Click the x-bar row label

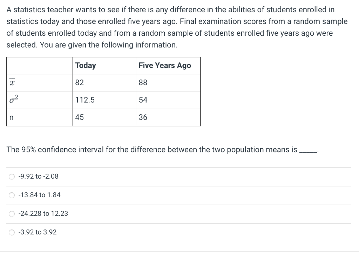click(40, 83)
